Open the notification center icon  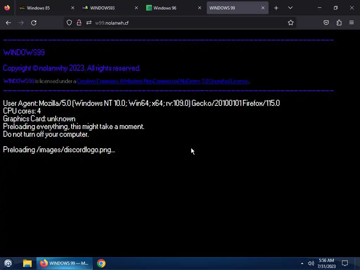pos(345,263)
